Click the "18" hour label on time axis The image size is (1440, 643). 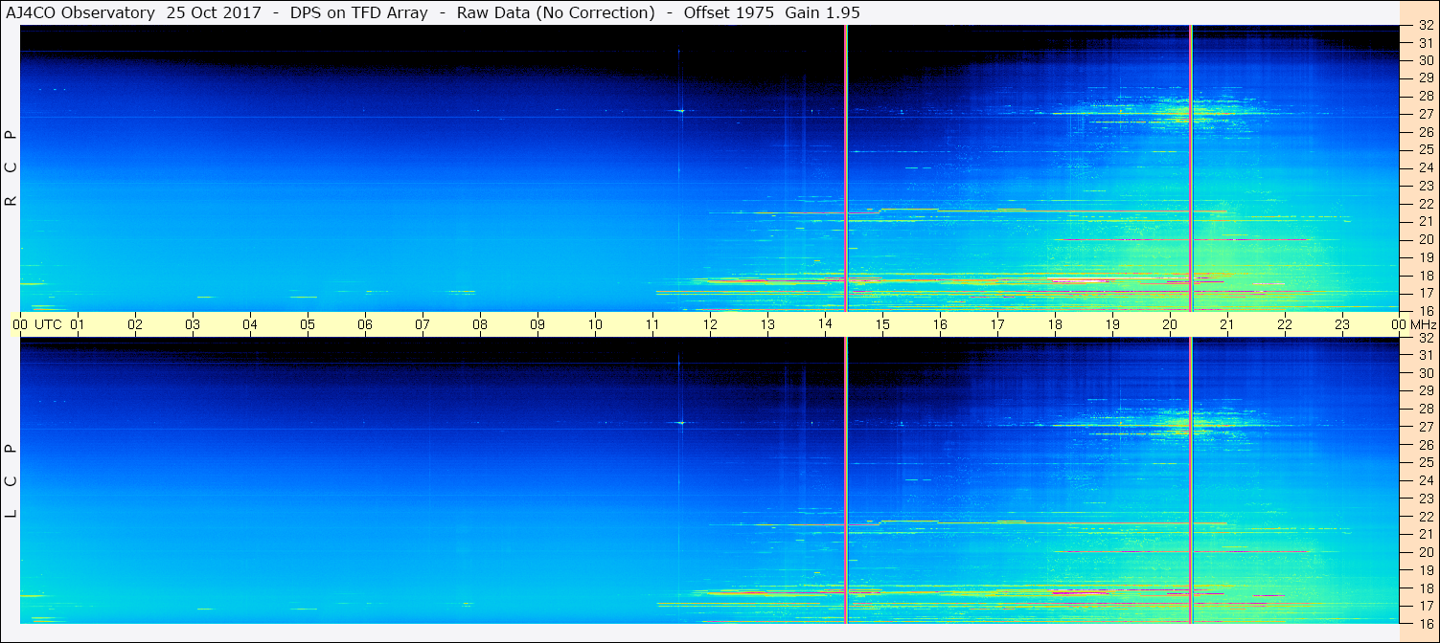coord(1055,324)
